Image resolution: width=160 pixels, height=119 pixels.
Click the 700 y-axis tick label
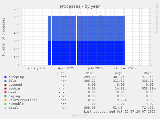[16, 9]
